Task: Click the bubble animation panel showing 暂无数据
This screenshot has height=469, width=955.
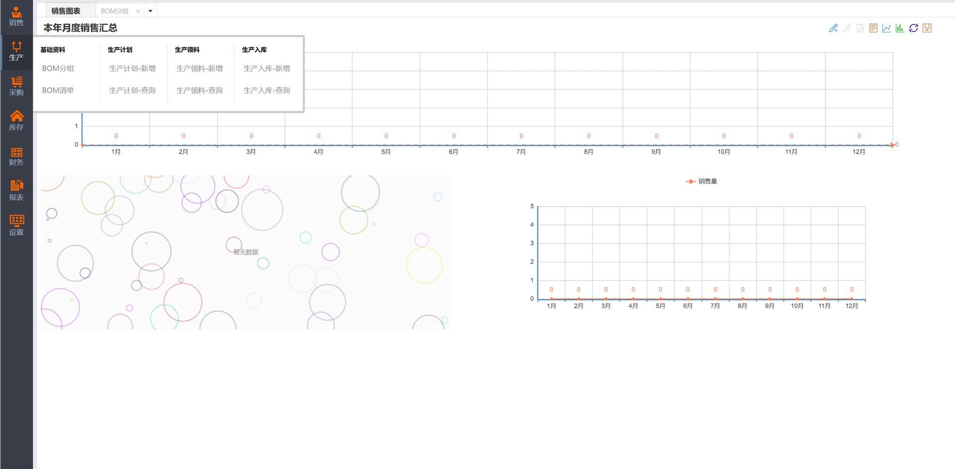Action: (x=246, y=252)
